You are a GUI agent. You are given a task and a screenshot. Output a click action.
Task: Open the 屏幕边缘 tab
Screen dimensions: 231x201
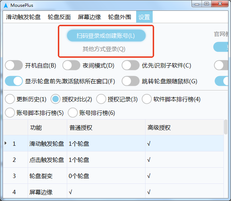point(89,17)
